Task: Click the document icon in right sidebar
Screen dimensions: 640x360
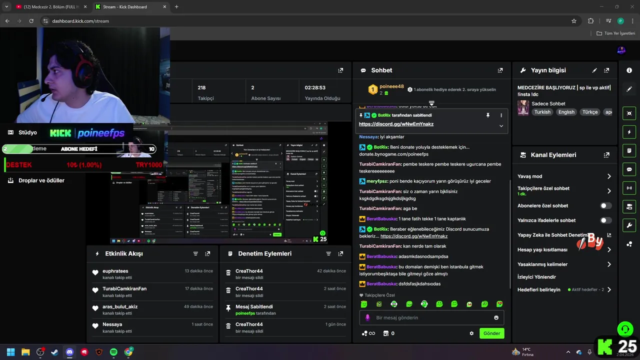Action: coord(629,150)
